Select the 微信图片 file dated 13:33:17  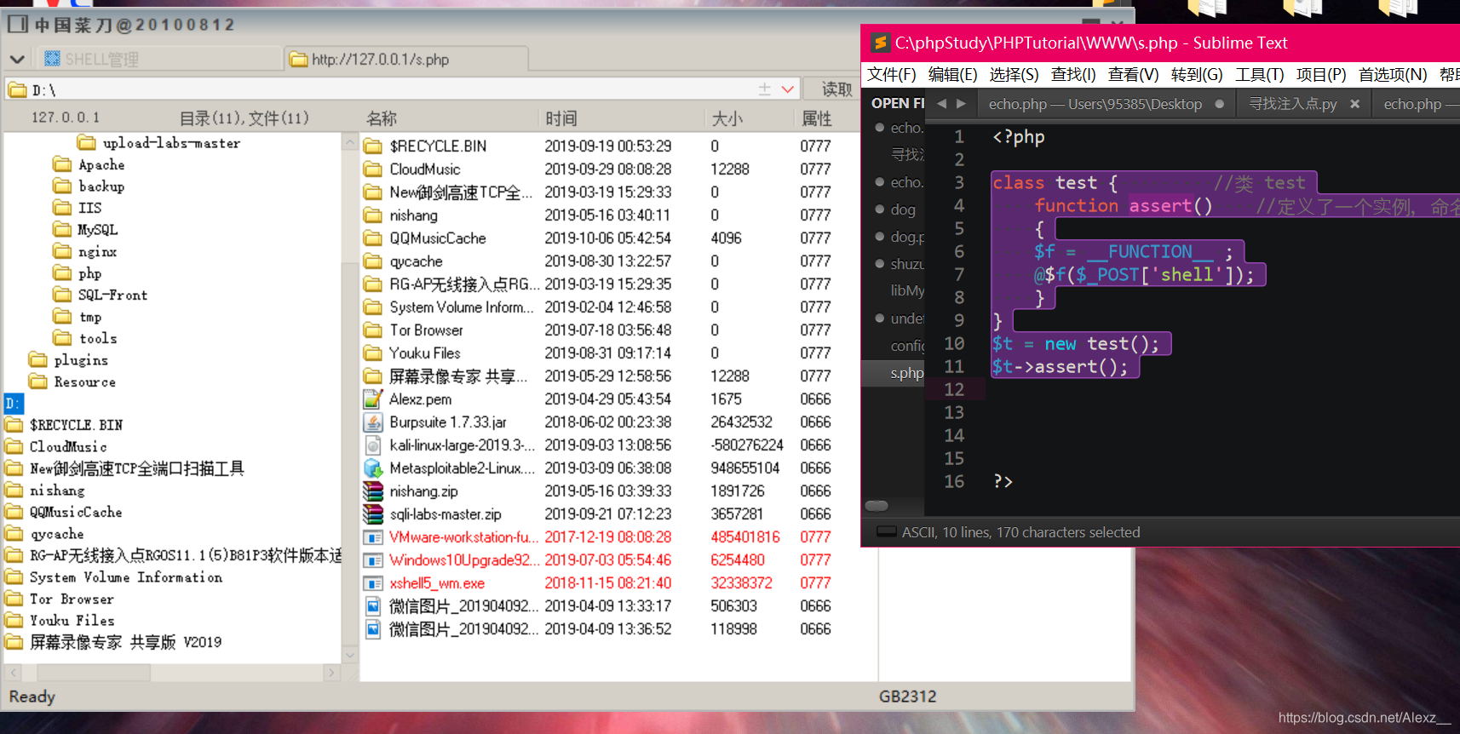[x=463, y=606]
